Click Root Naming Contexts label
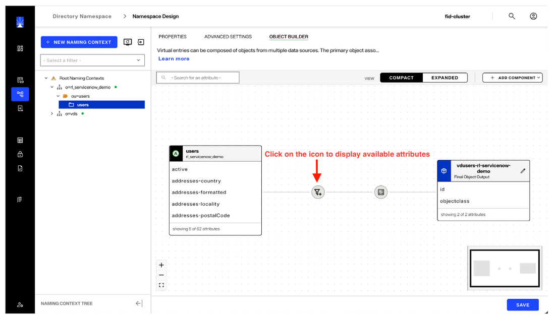The image size is (555, 320). pos(81,78)
